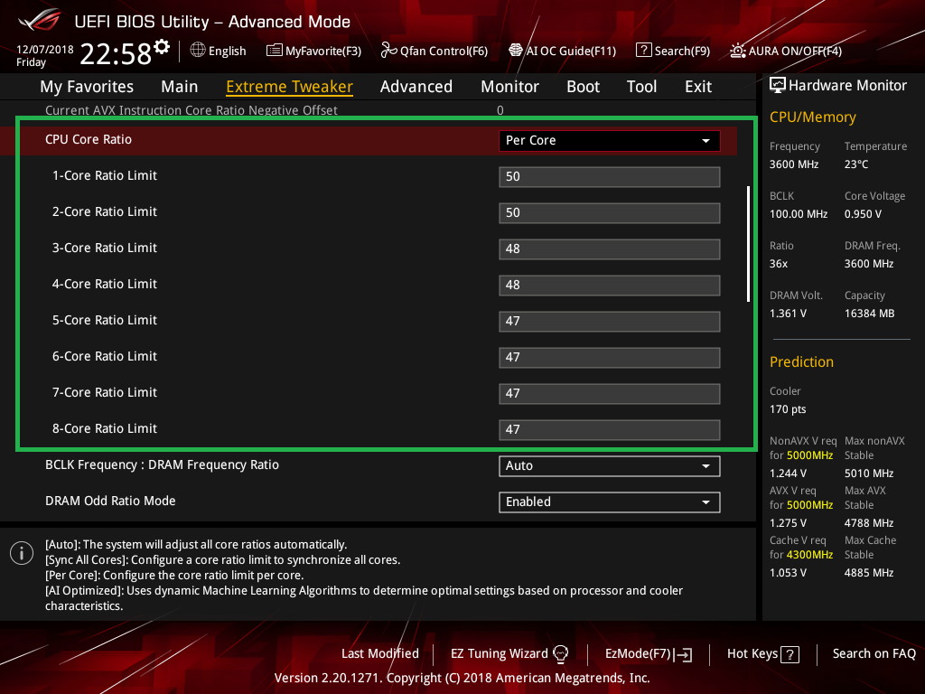Open Search(F9)
Viewport: 925px width, 694px height.
[x=672, y=51]
